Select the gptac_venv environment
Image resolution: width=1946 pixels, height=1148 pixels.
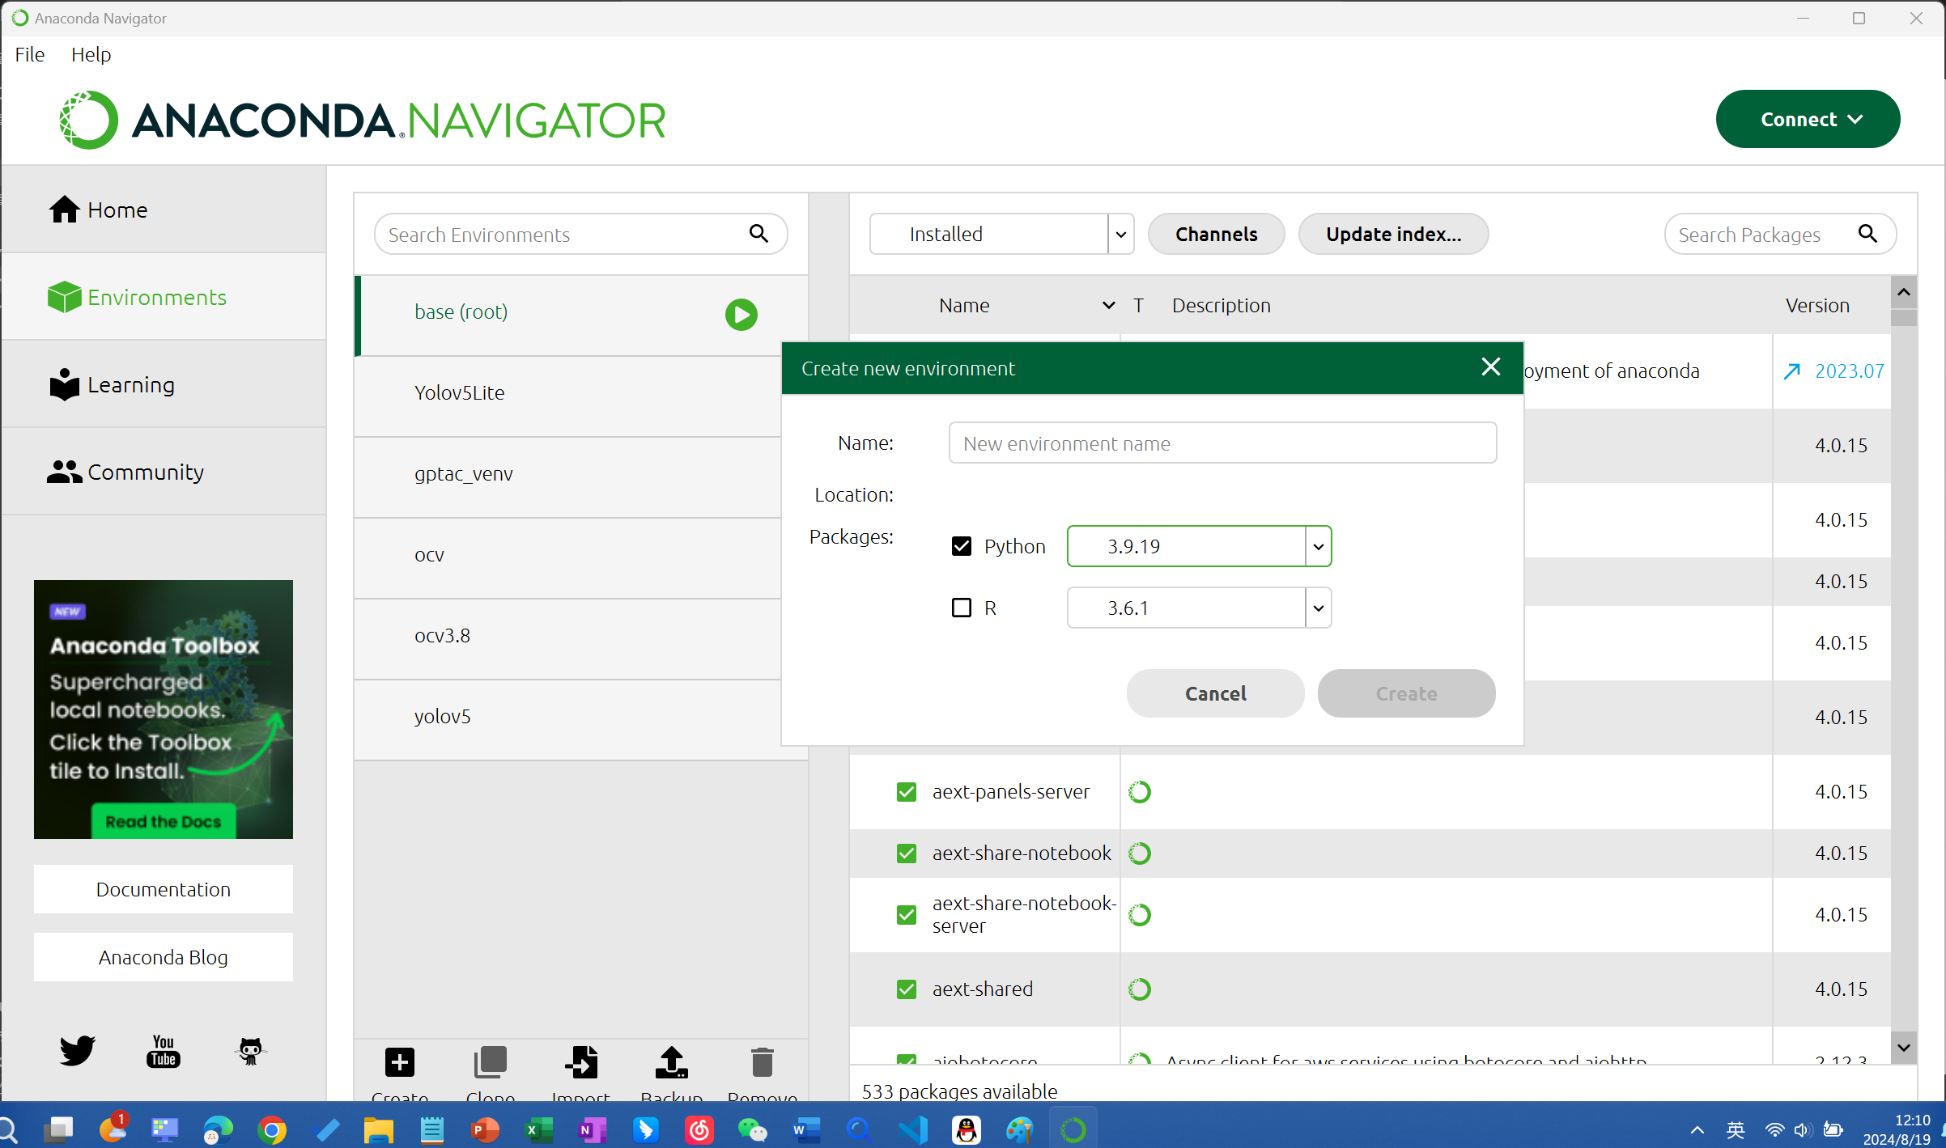coord(568,477)
